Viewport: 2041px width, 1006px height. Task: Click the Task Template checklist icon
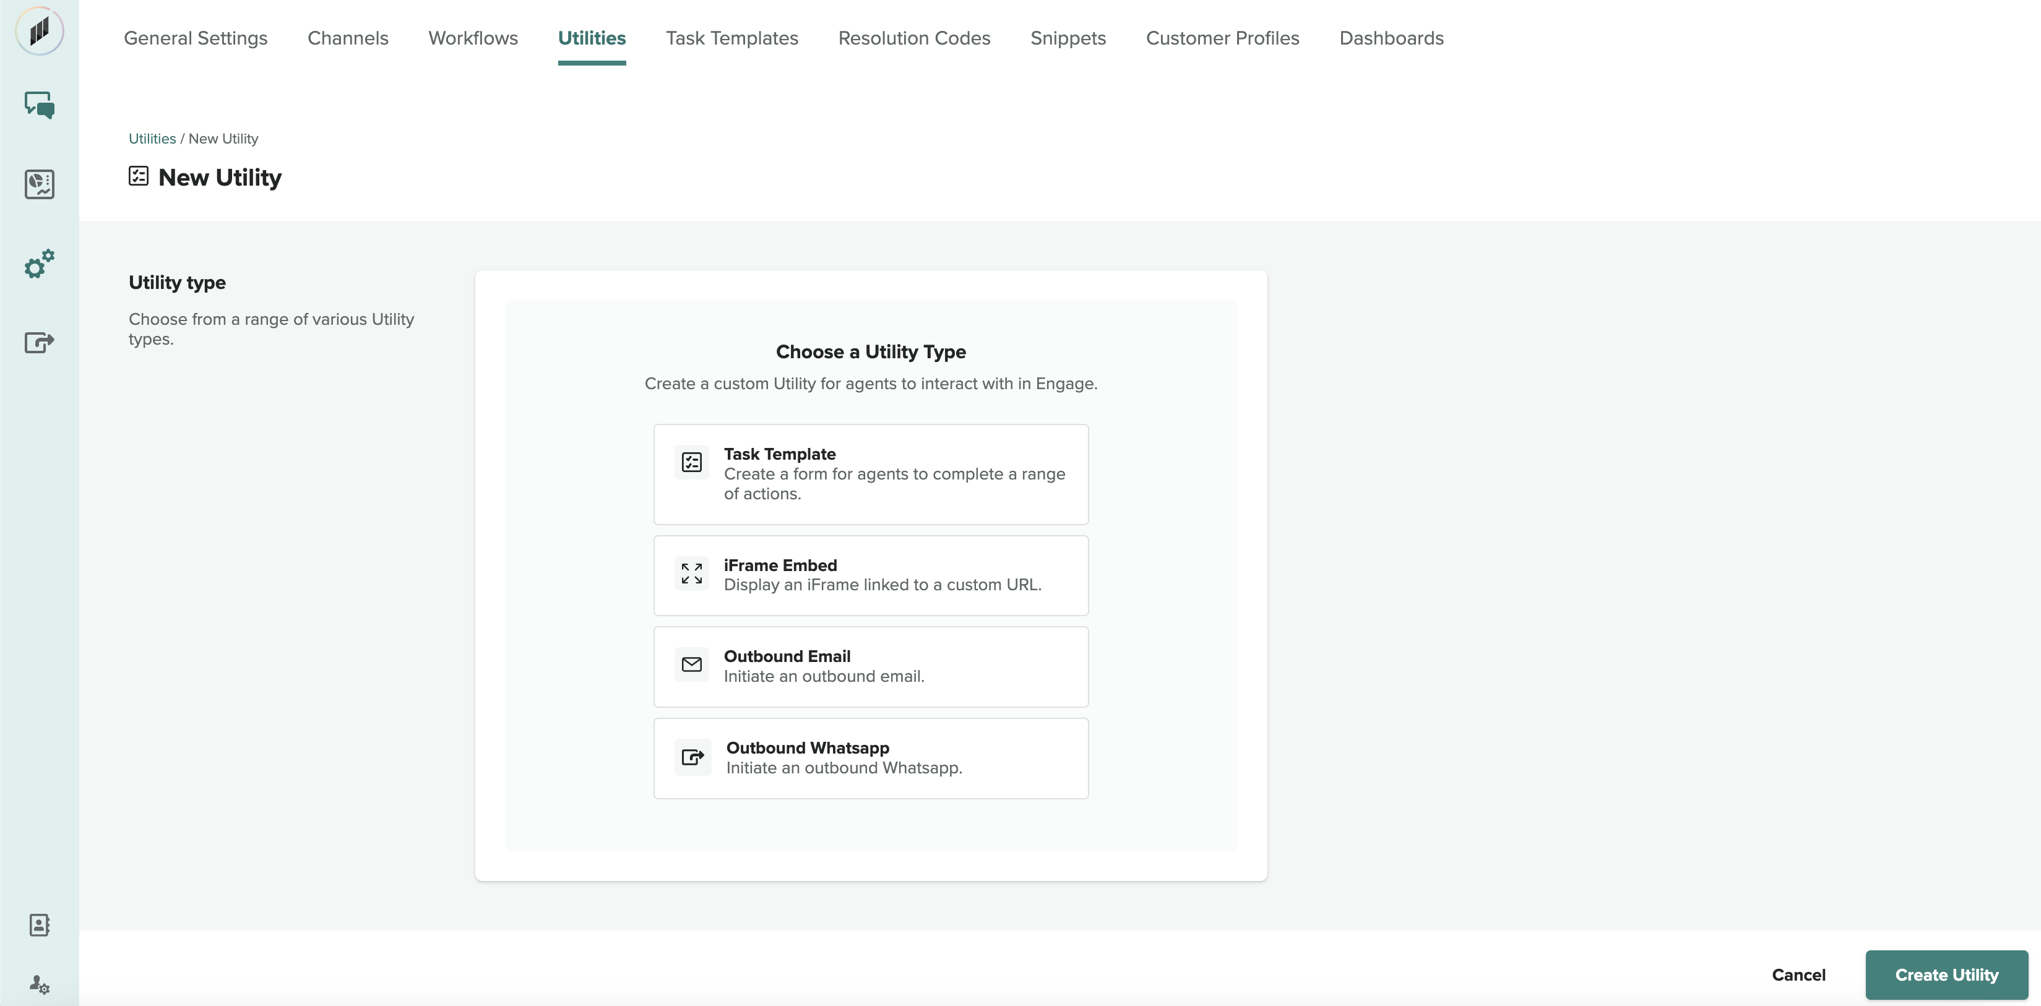click(x=691, y=462)
